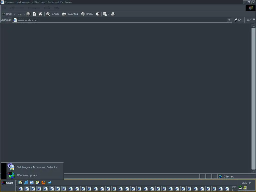Expand the Links toolbar chevron
This screenshot has height=192, width=256.
click(x=254, y=19)
